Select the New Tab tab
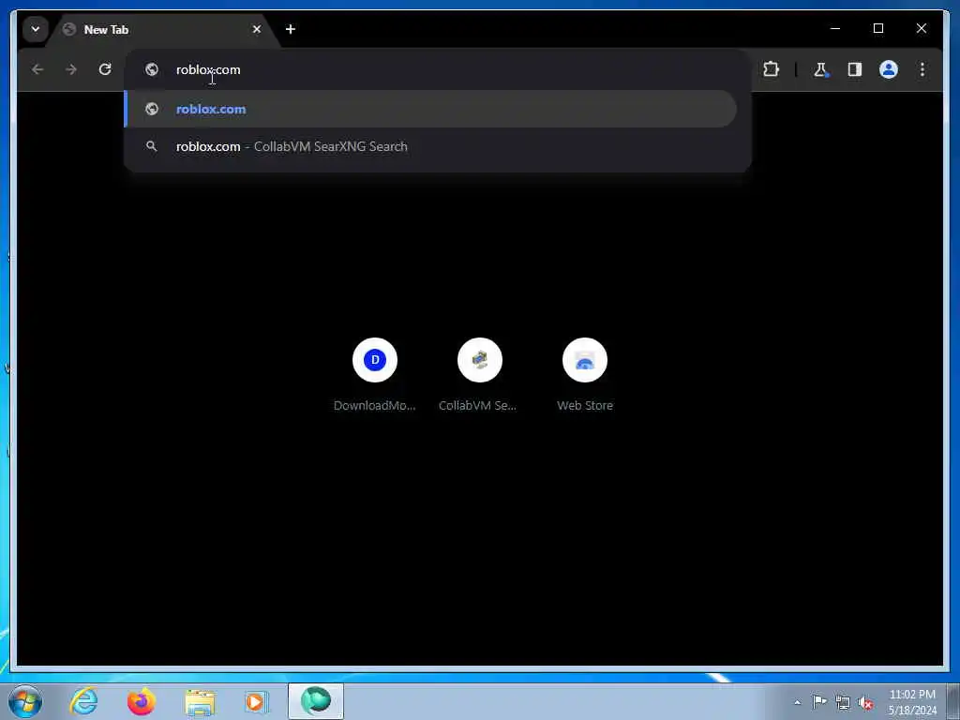The width and height of the screenshot is (960, 720). (x=164, y=29)
